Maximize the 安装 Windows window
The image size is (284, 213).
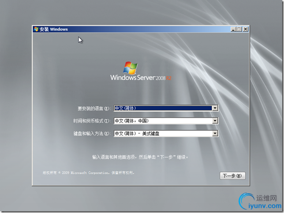tap(239, 29)
